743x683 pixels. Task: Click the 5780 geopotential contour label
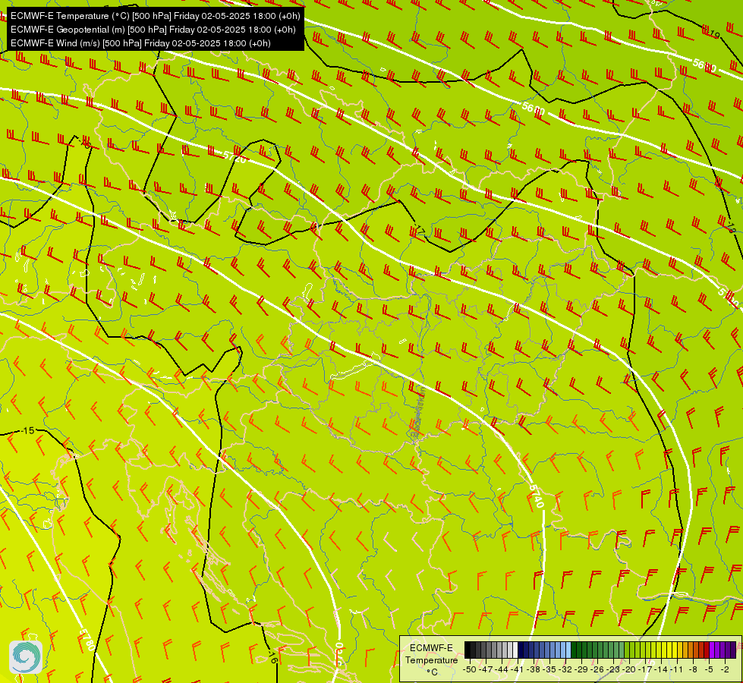[x=87, y=640]
